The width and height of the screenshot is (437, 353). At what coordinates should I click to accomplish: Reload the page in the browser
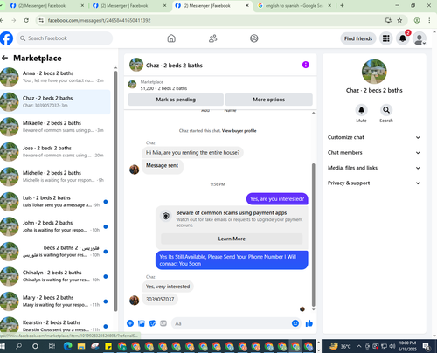[26, 20]
